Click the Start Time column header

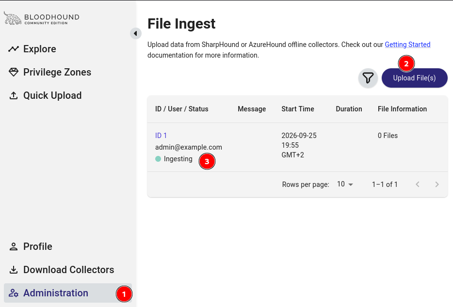coord(298,109)
